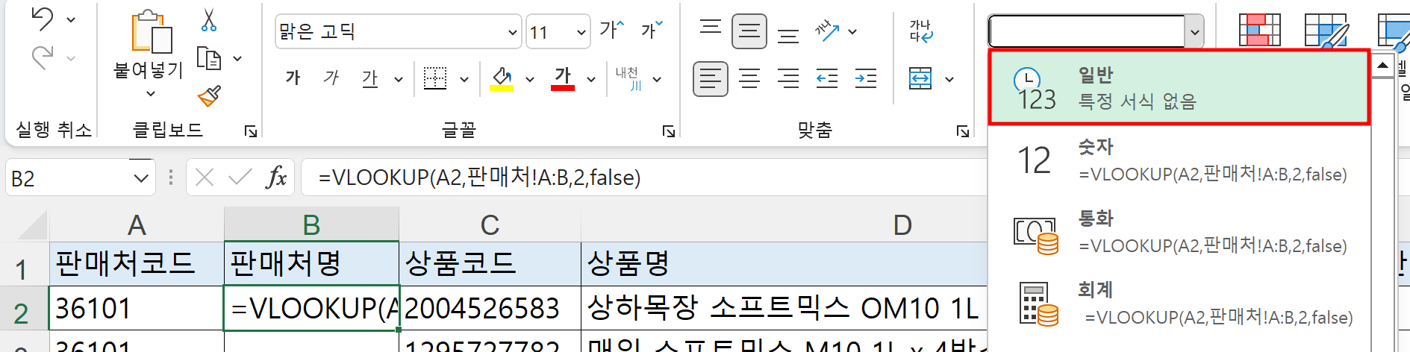Decrease font size with 가 down icon

click(652, 30)
